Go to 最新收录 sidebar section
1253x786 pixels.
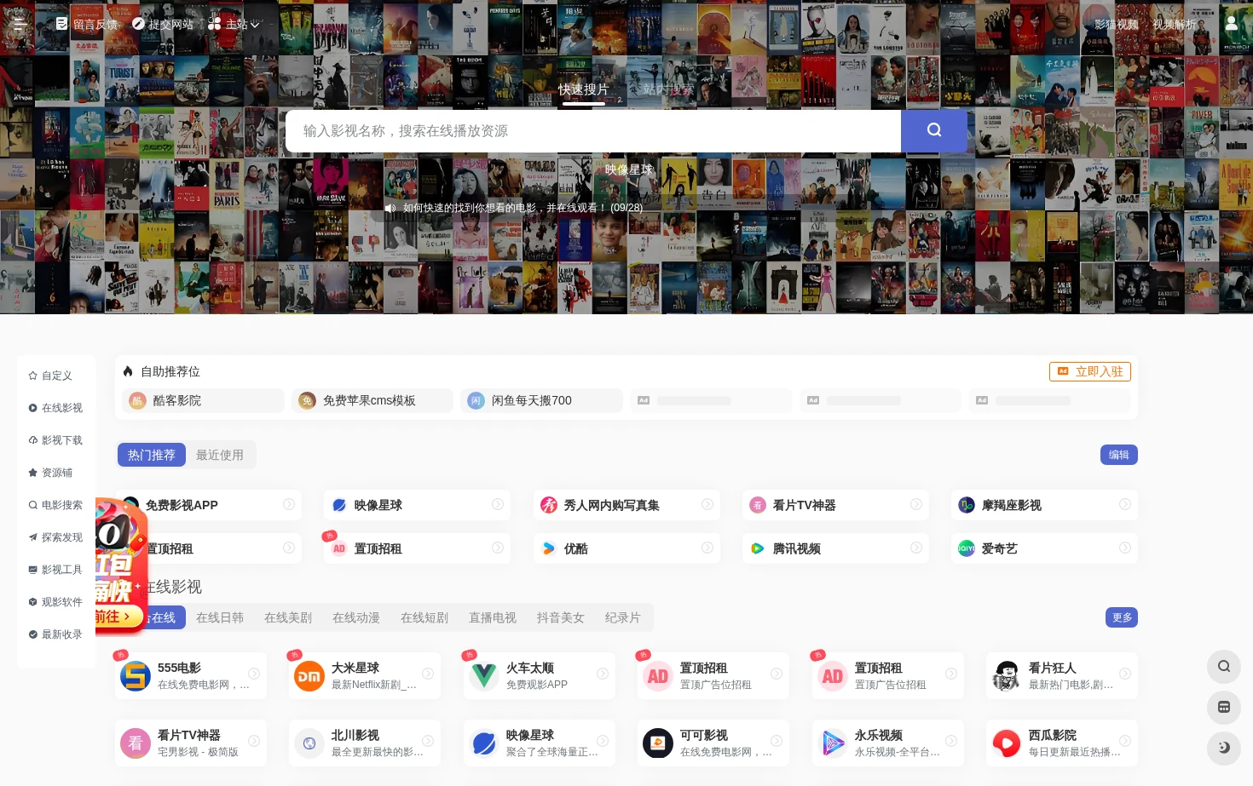pyautogui.click(x=55, y=634)
